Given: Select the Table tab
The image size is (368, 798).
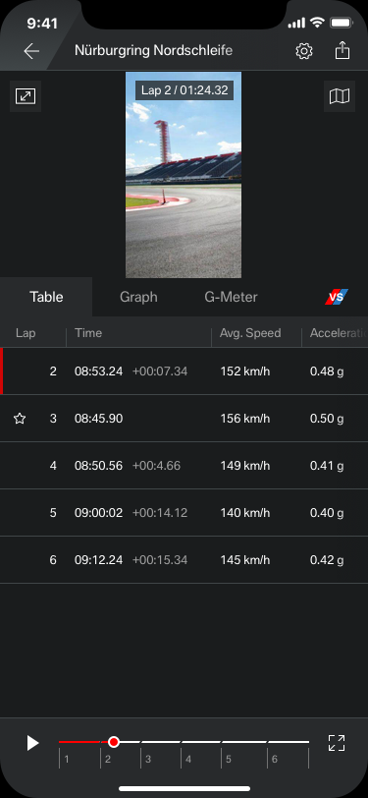Looking at the screenshot, I should (46, 297).
